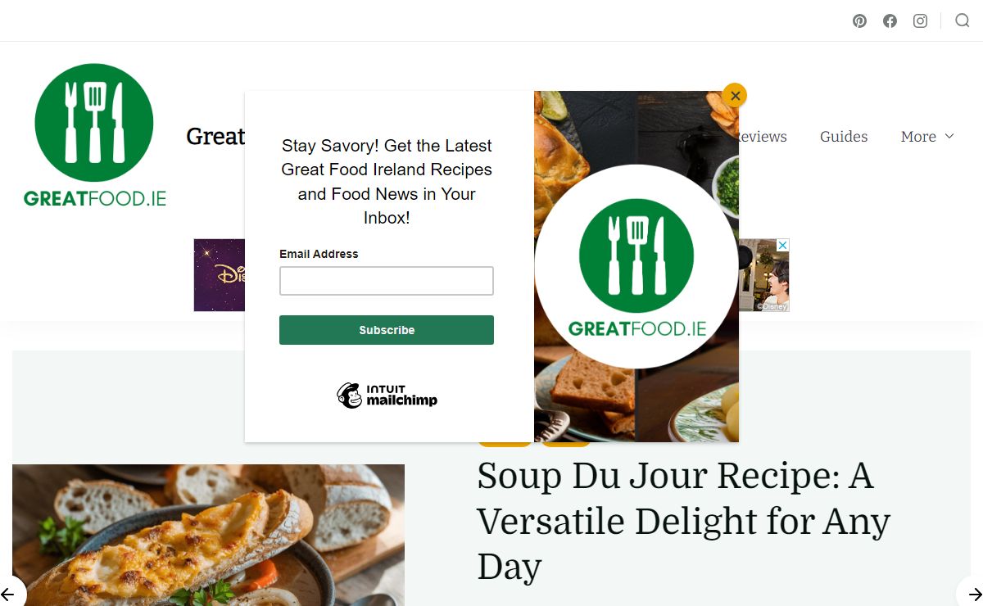Open the Instagram profile icon
This screenshot has width=983, height=606.
(920, 21)
